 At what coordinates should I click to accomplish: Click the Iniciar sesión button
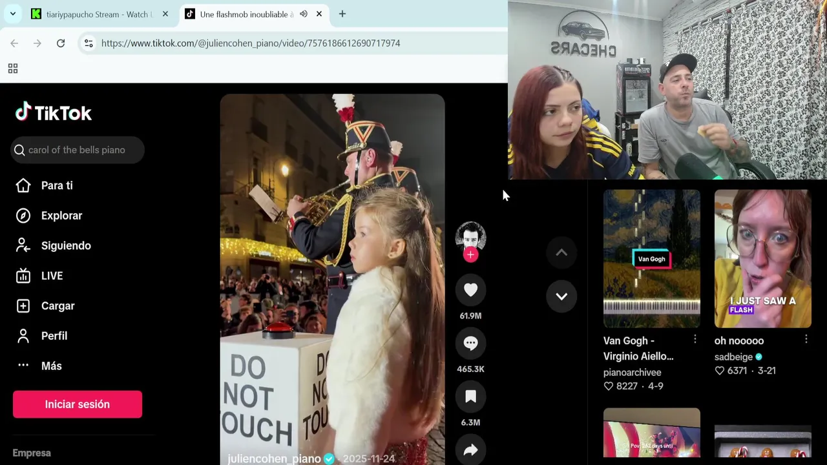(x=78, y=404)
